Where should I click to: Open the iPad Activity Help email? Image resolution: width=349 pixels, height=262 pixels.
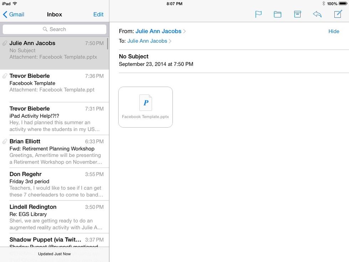54,118
